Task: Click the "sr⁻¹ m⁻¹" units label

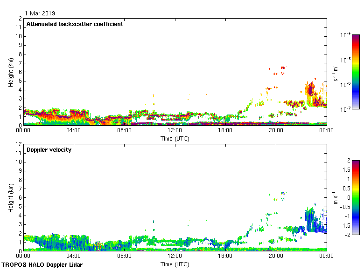Action: (336, 72)
